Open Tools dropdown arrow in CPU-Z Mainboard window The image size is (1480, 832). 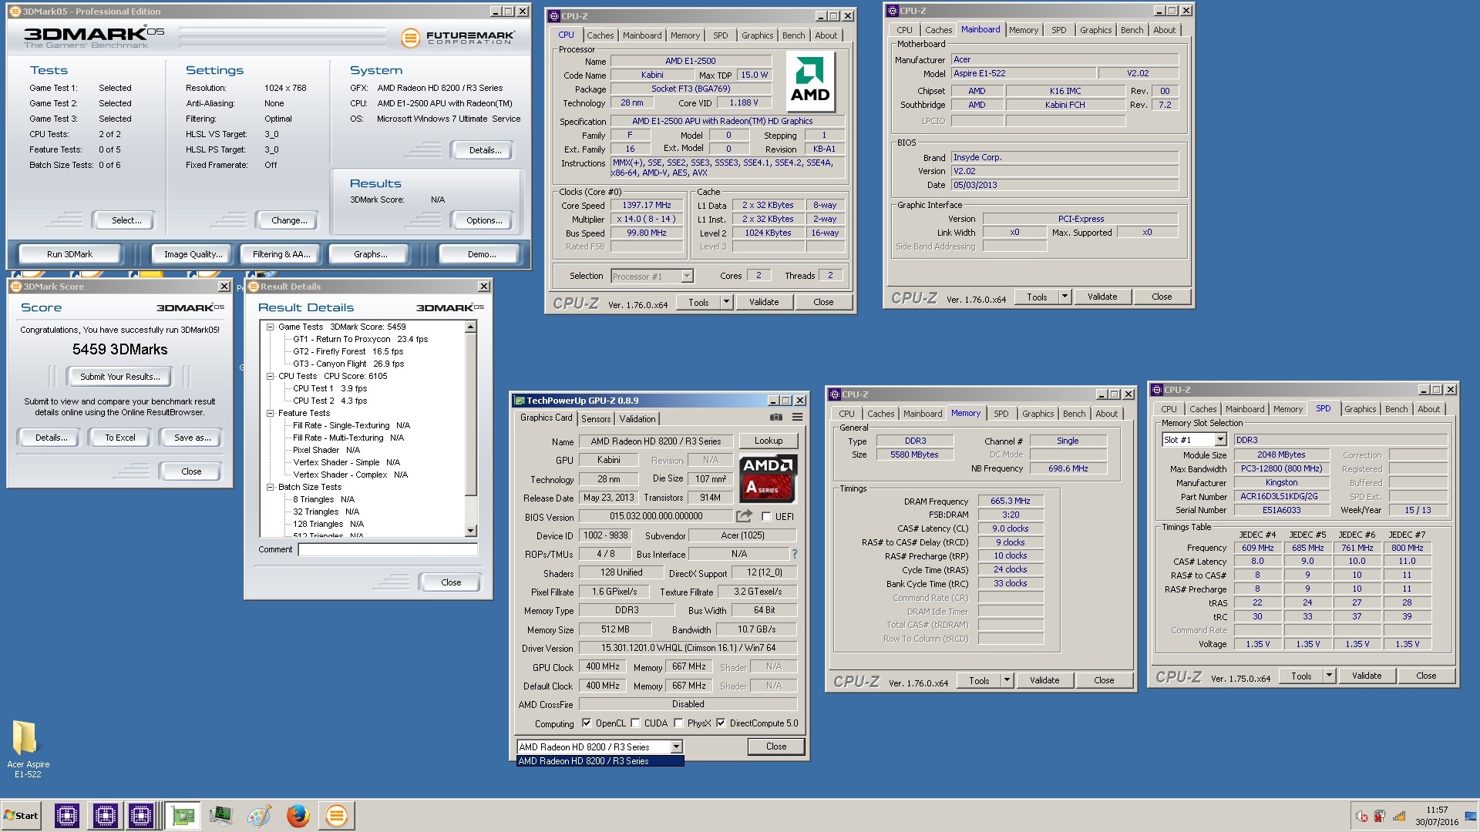tap(1065, 297)
